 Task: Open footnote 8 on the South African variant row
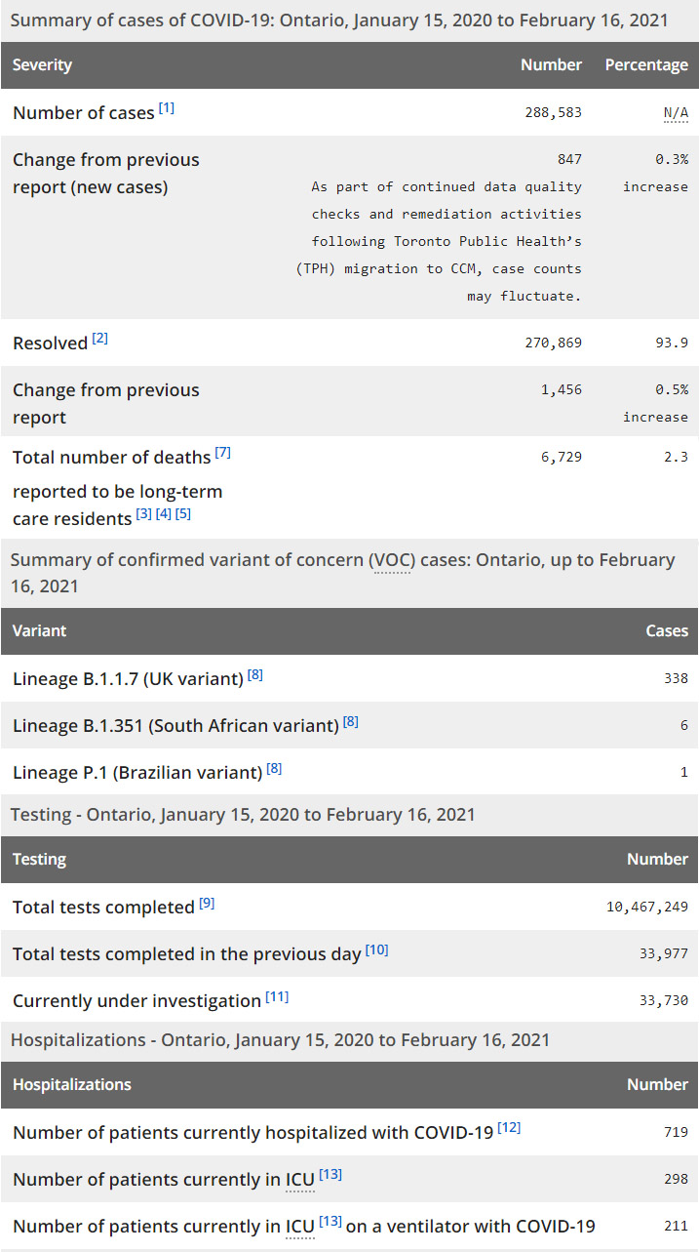pyautogui.click(x=351, y=721)
